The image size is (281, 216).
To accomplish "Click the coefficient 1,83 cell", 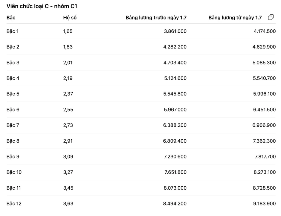I will tap(68, 47).
